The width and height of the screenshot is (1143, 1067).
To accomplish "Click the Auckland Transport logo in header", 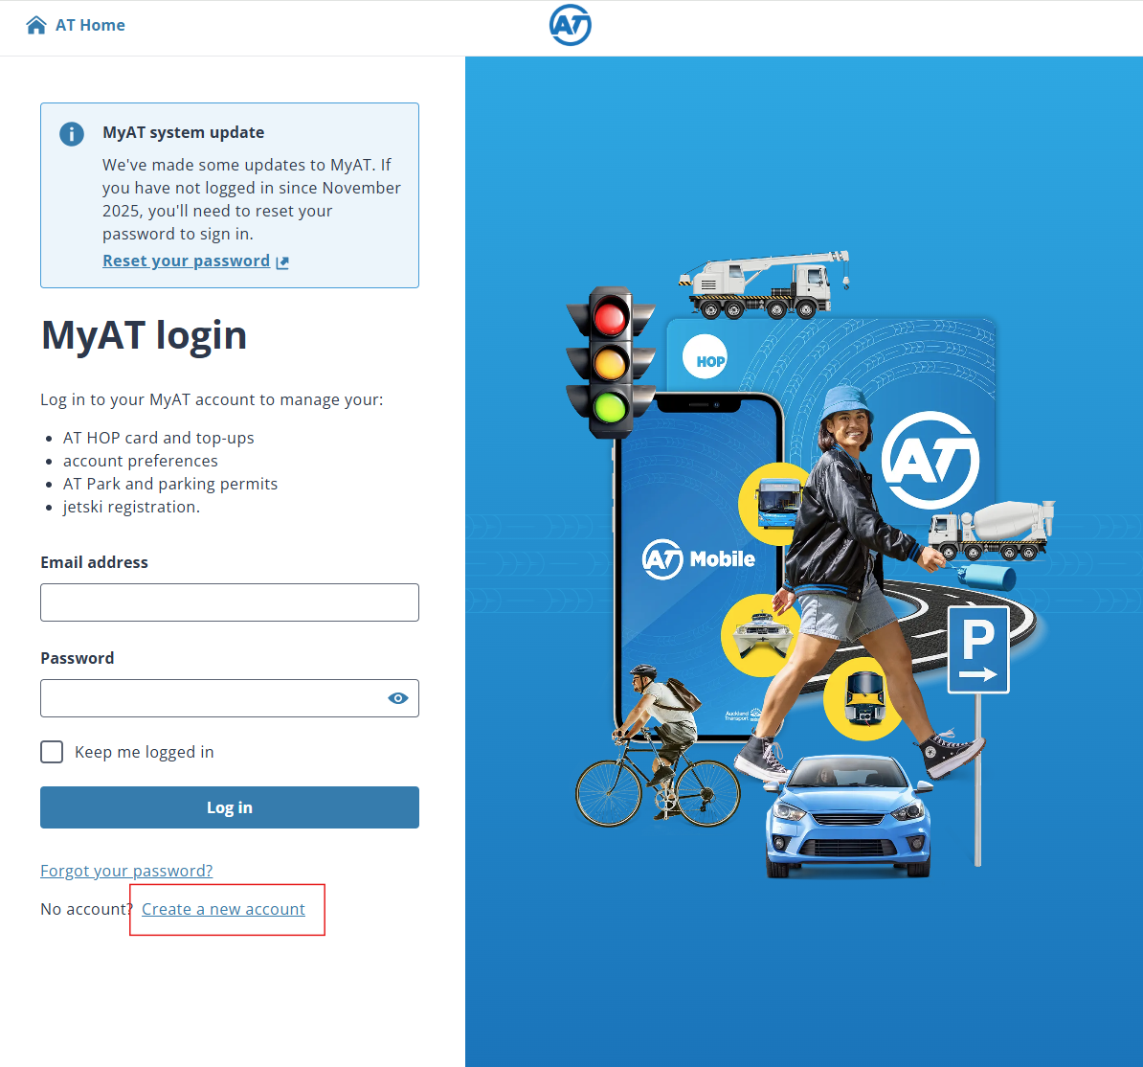I will (570, 25).
